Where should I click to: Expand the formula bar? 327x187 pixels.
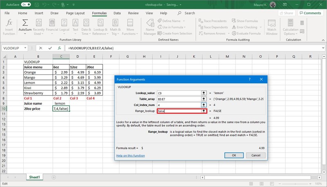(323, 48)
